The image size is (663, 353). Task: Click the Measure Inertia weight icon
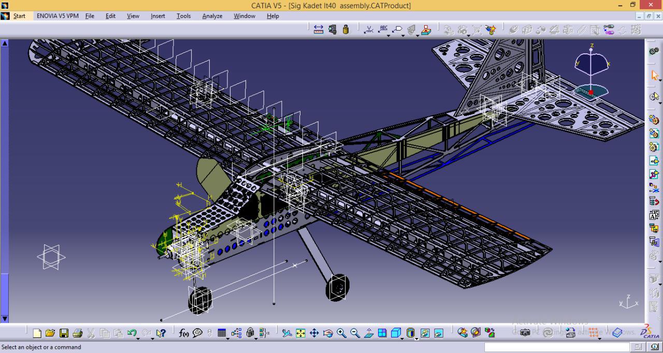pyautogui.click(x=346, y=30)
